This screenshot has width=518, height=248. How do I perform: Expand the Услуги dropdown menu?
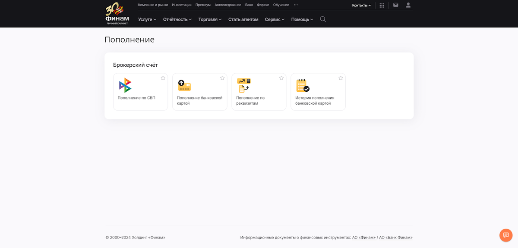[x=147, y=19]
